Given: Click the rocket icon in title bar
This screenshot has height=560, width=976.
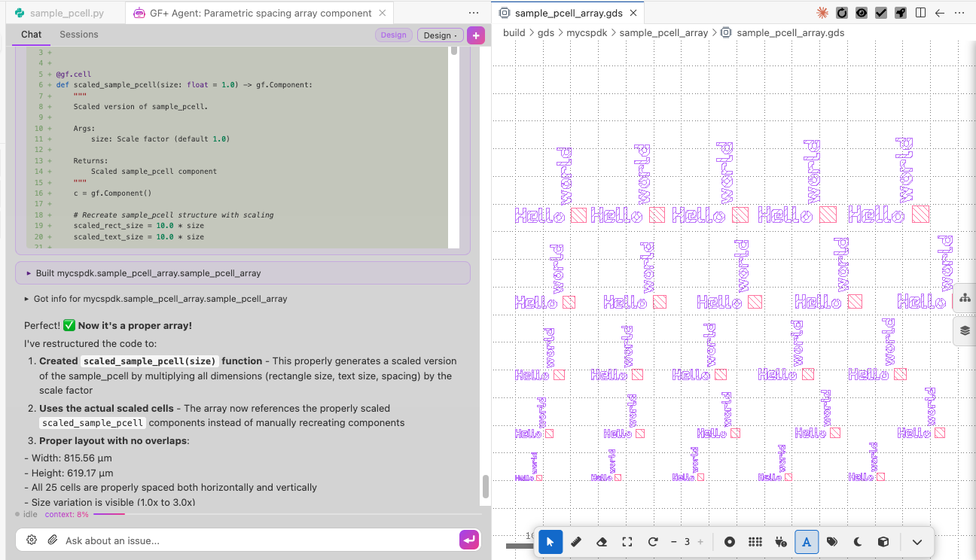Looking at the screenshot, I should pos(901,13).
